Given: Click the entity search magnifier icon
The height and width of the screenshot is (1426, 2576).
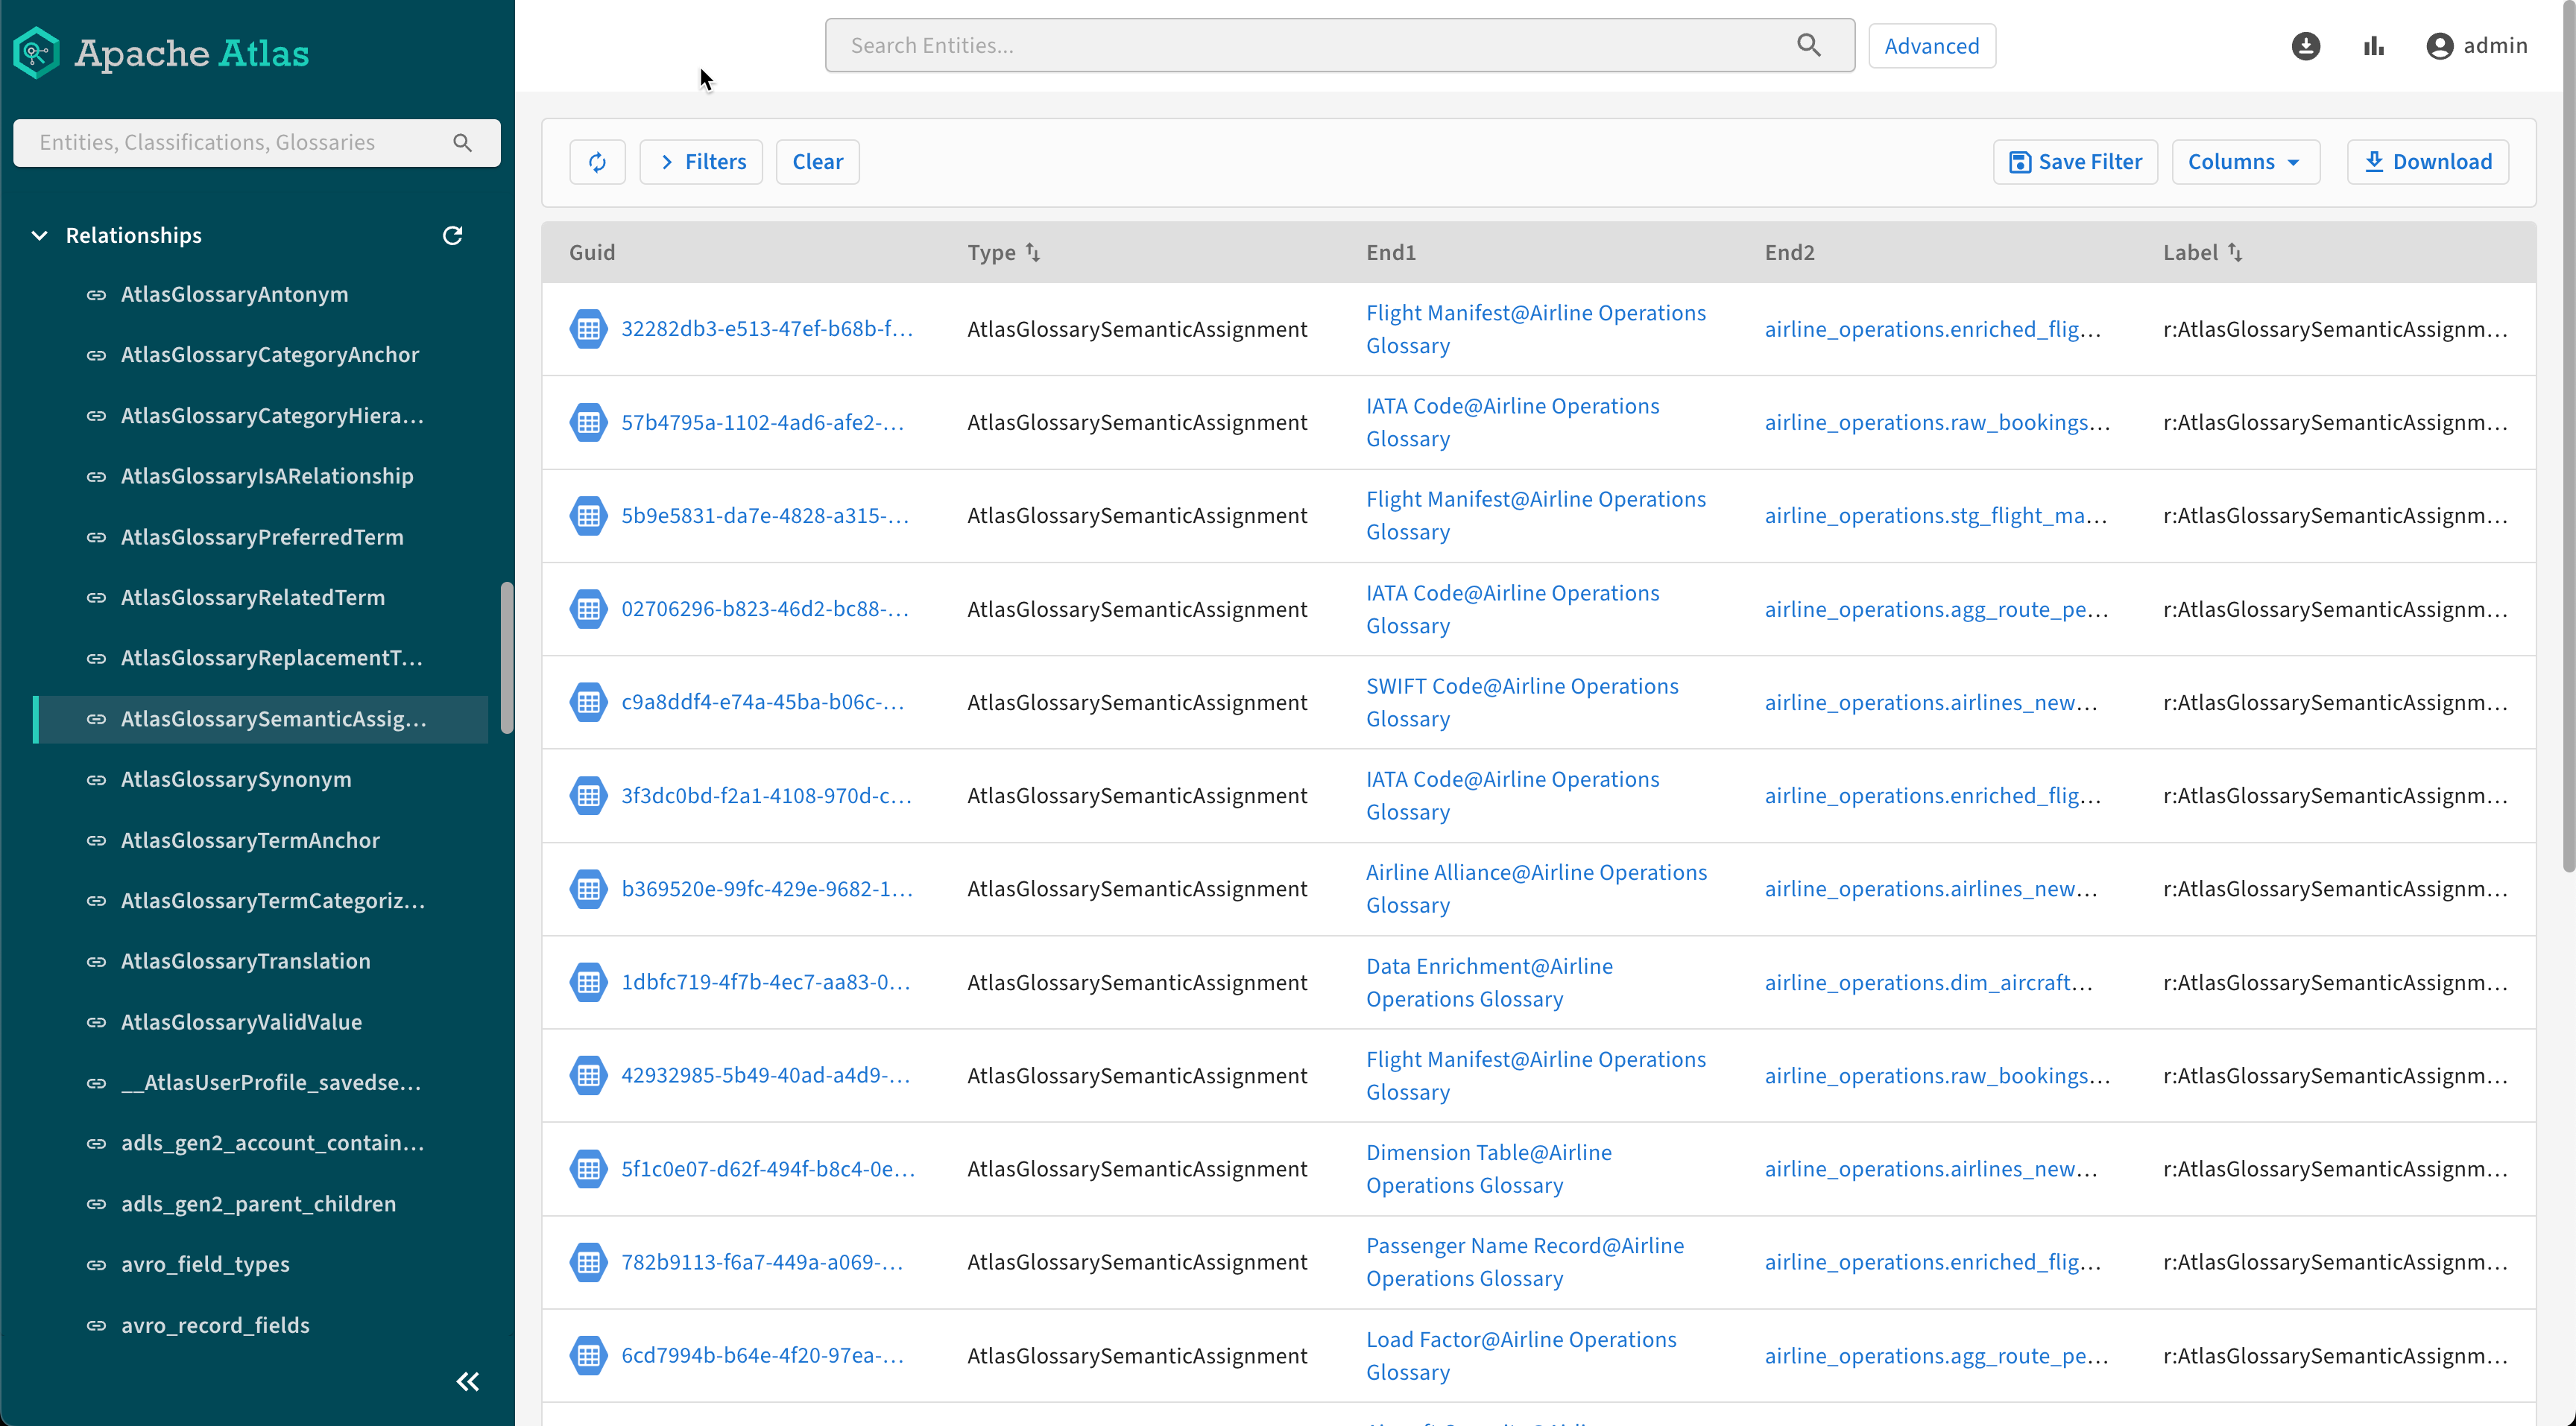Looking at the screenshot, I should point(1808,45).
